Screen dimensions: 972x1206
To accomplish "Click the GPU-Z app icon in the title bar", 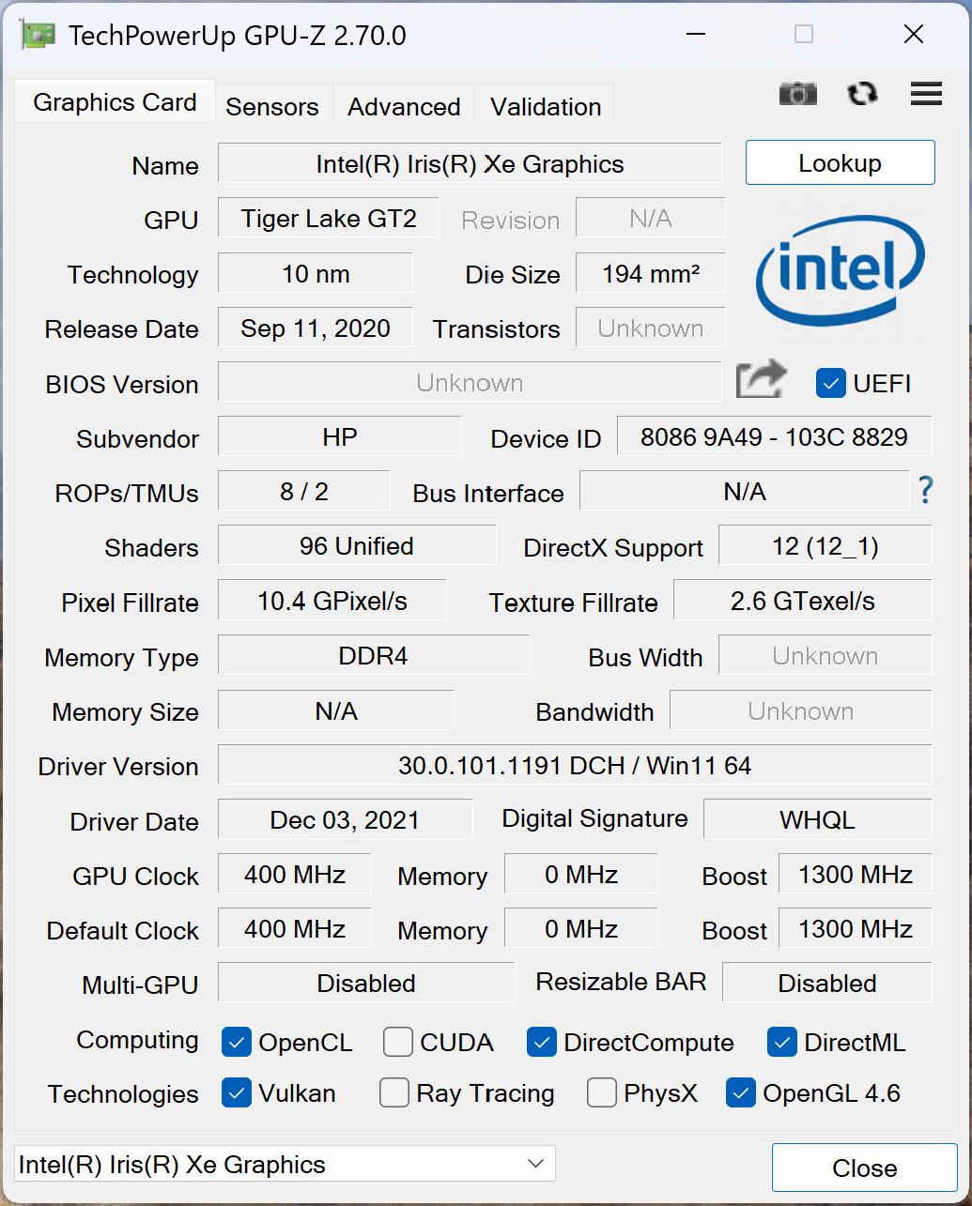I will 38,36.
